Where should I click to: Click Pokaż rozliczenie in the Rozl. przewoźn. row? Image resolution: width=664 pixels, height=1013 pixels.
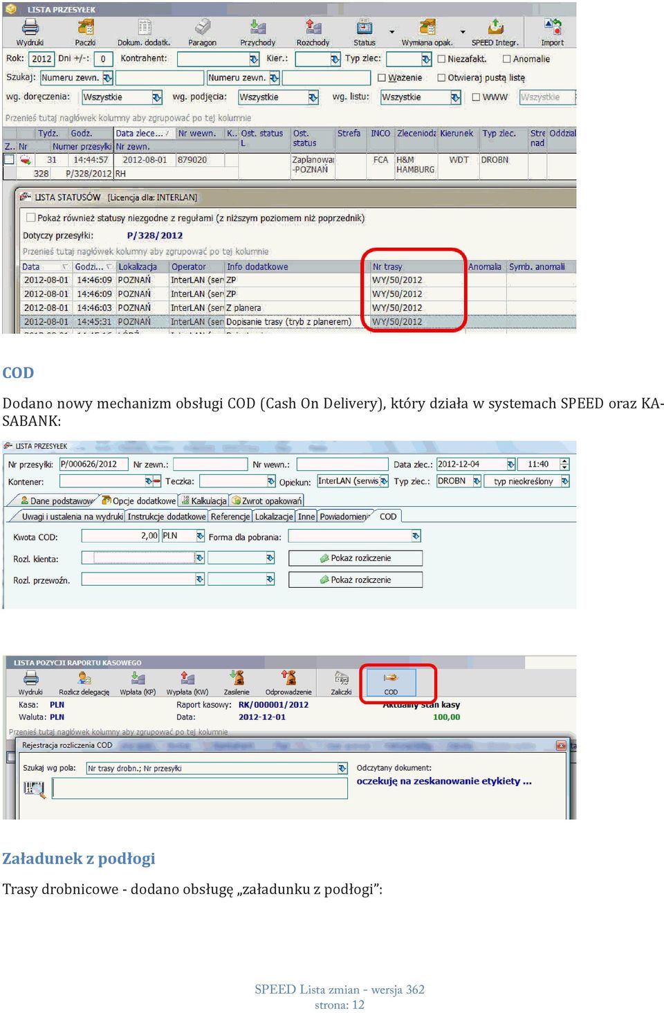[x=356, y=580]
